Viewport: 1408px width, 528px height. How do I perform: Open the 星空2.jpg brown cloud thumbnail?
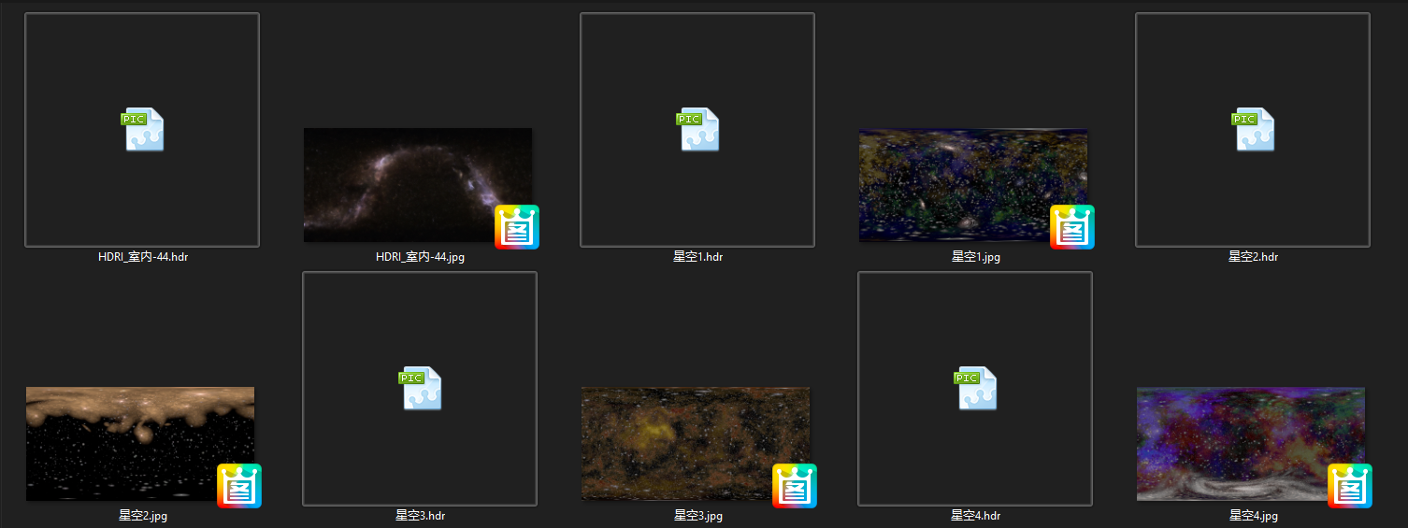click(140, 444)
